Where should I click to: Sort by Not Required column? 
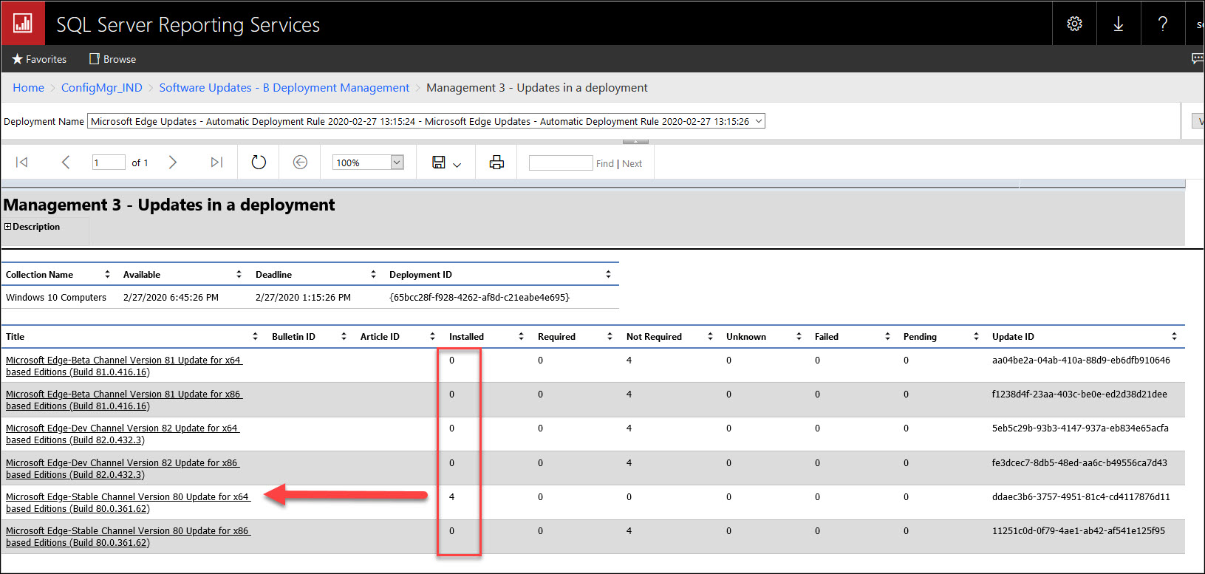tap(710, 336)
